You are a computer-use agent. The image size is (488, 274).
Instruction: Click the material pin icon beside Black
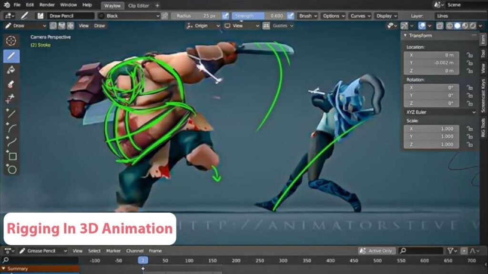(x=165, y=16)
